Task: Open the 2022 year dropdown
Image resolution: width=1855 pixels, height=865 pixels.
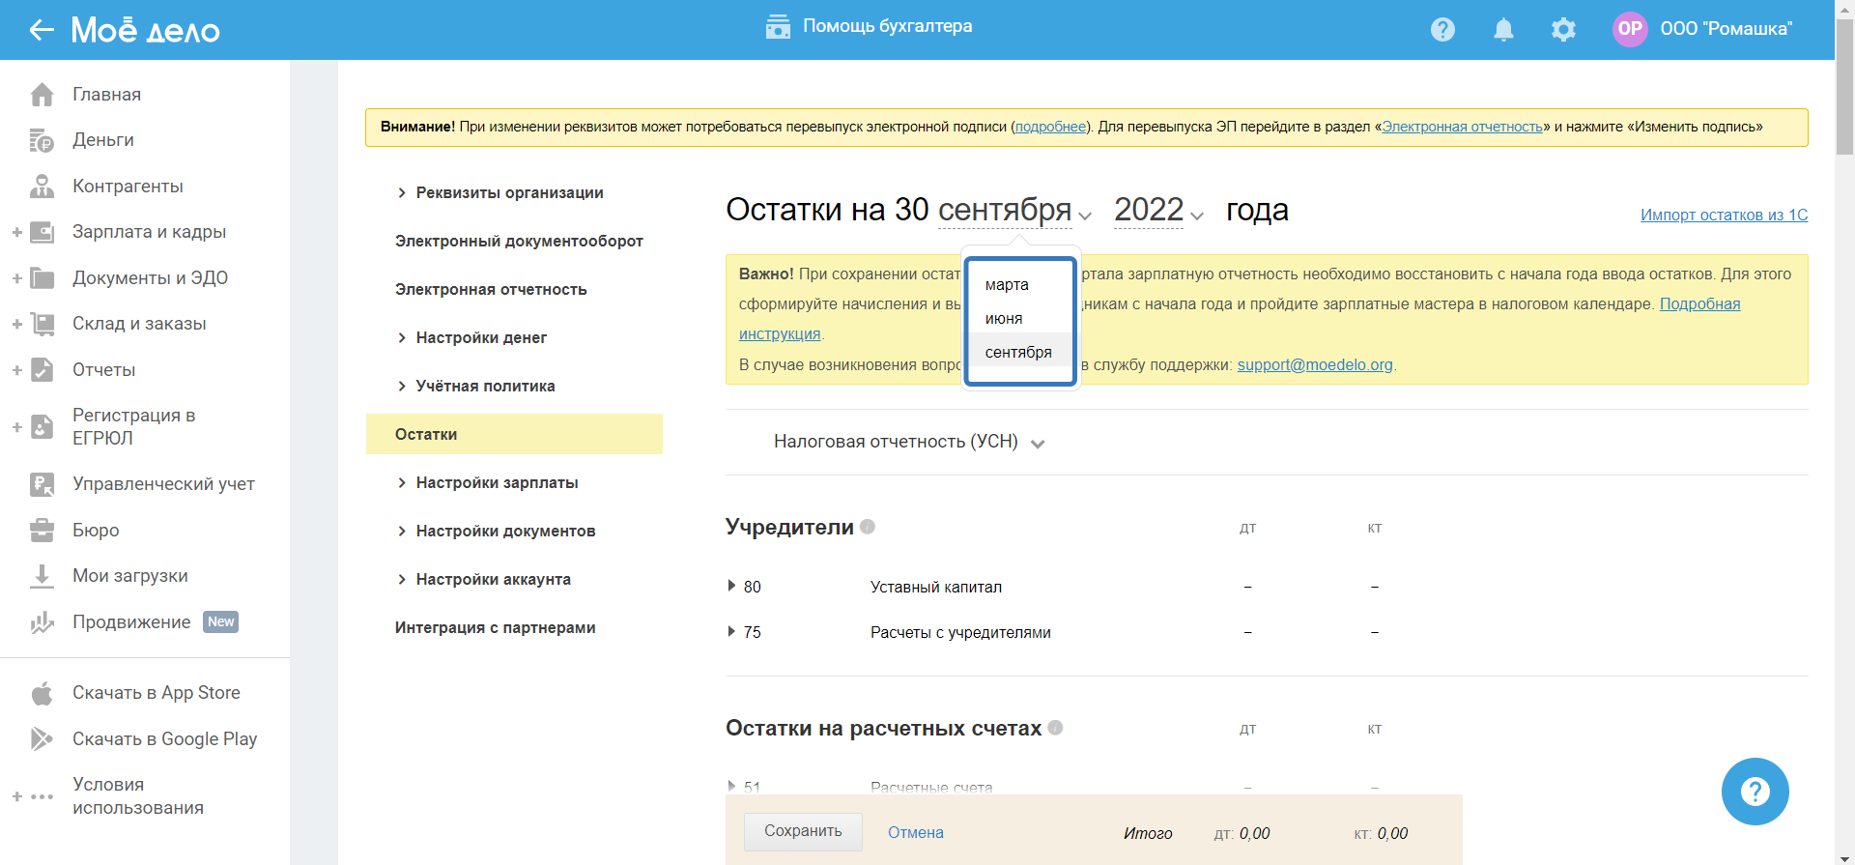Action: [x=1158, y=211]
